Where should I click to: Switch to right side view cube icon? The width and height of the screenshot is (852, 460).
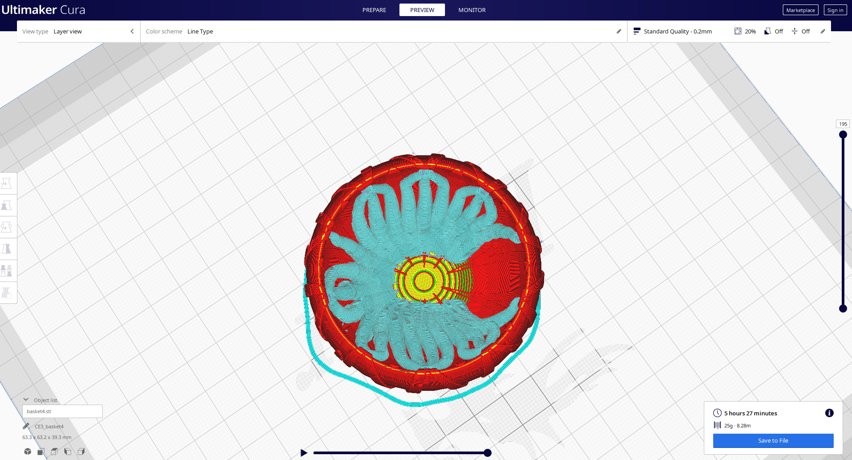point(81,452)
